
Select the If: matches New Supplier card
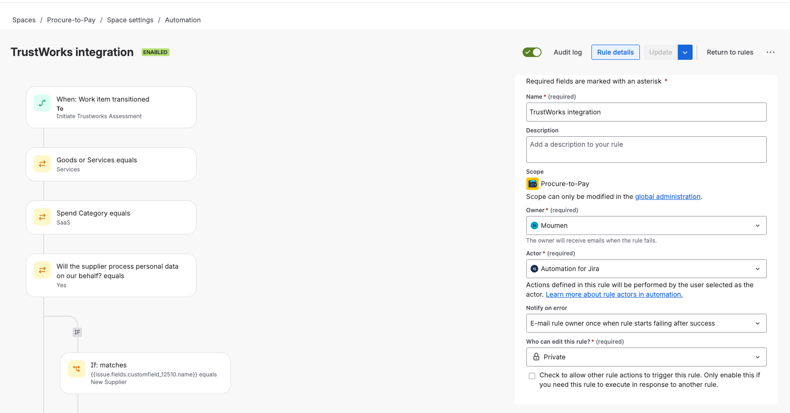145,373
